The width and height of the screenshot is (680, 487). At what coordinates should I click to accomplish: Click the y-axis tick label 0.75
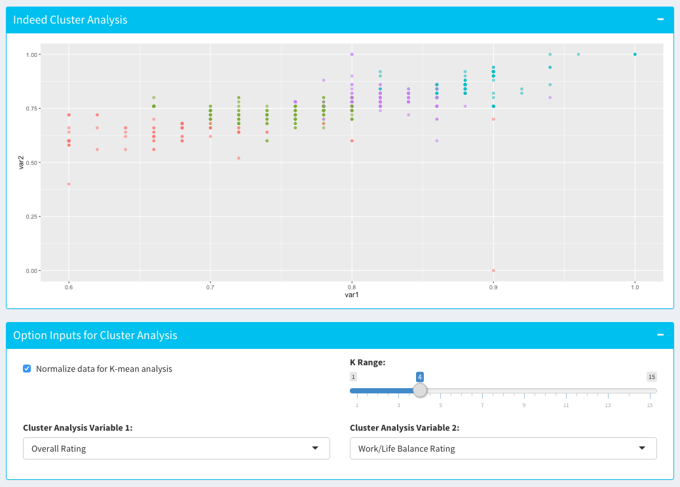(x=31, y=109)
